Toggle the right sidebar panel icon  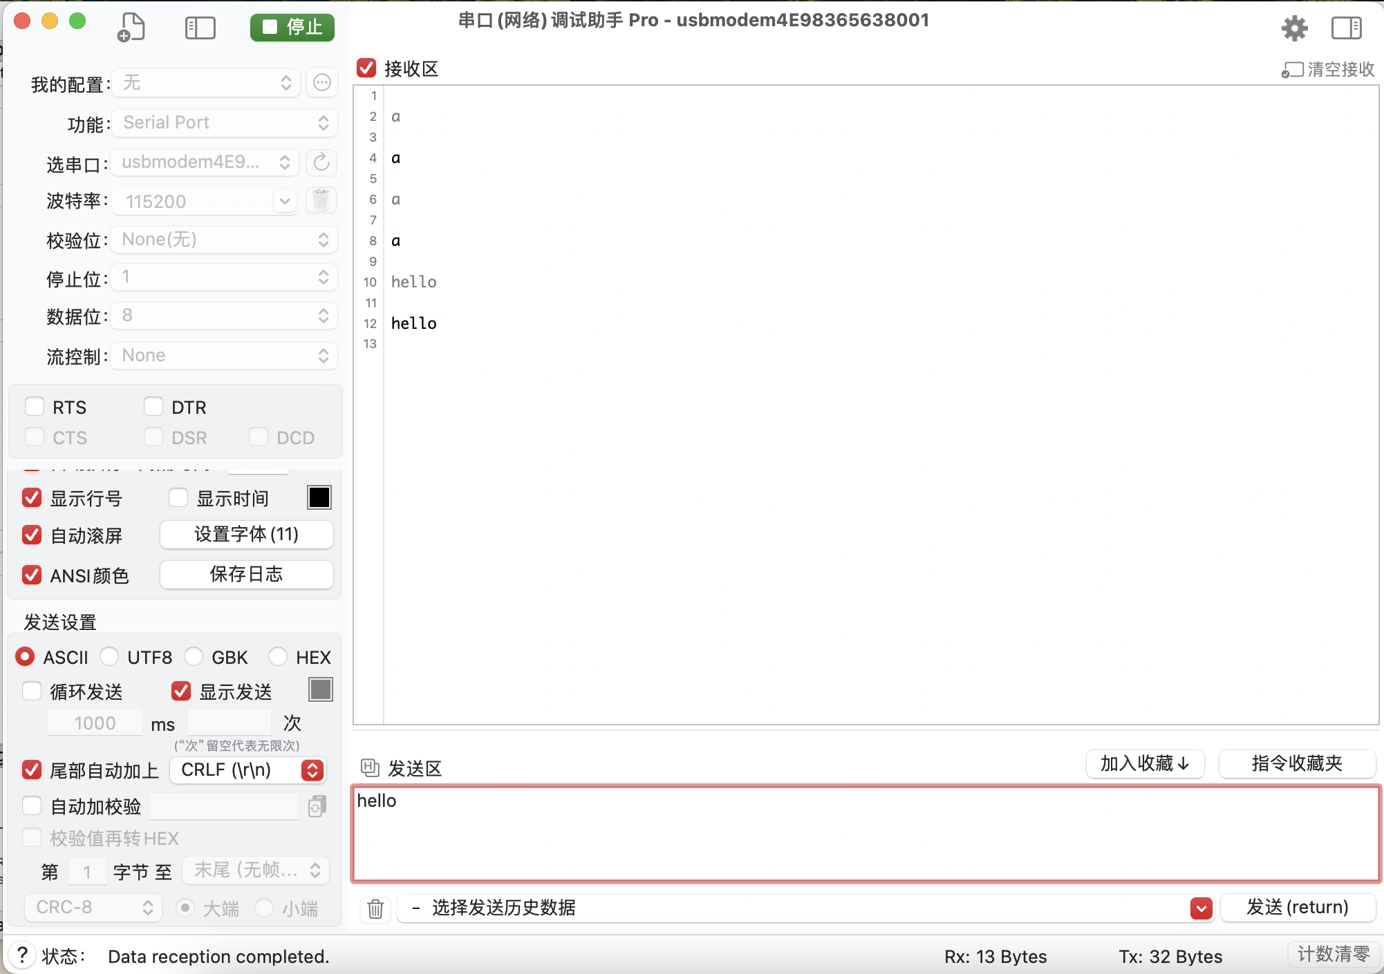1346,28
